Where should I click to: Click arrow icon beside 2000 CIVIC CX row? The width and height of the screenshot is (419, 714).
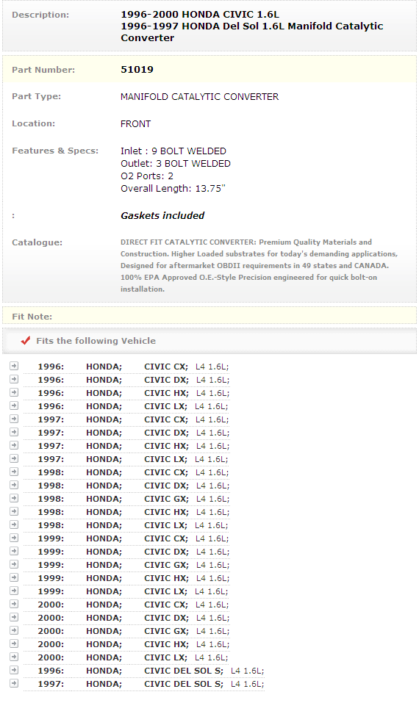pos(14,604)
